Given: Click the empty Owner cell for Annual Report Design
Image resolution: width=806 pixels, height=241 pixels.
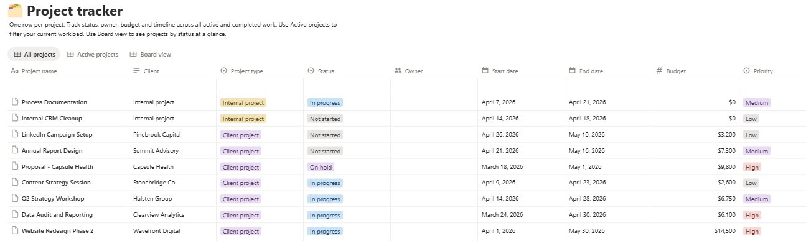Looking at the screenshot, I should tap(434, 151).
